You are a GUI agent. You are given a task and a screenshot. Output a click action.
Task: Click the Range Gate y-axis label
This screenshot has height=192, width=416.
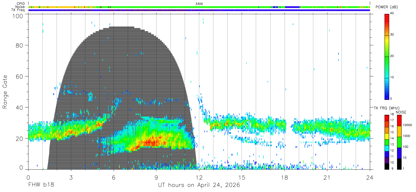[x=5, y=92]
